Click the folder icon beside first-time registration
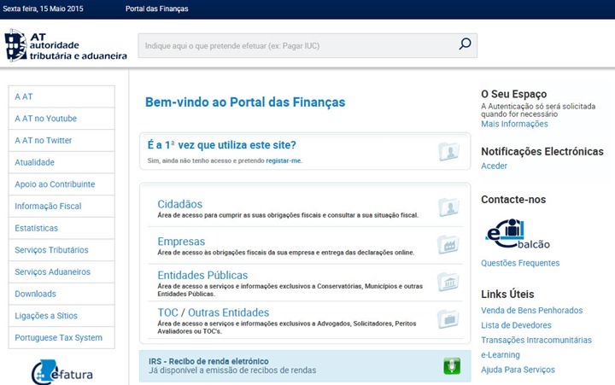 click(448, 151)
